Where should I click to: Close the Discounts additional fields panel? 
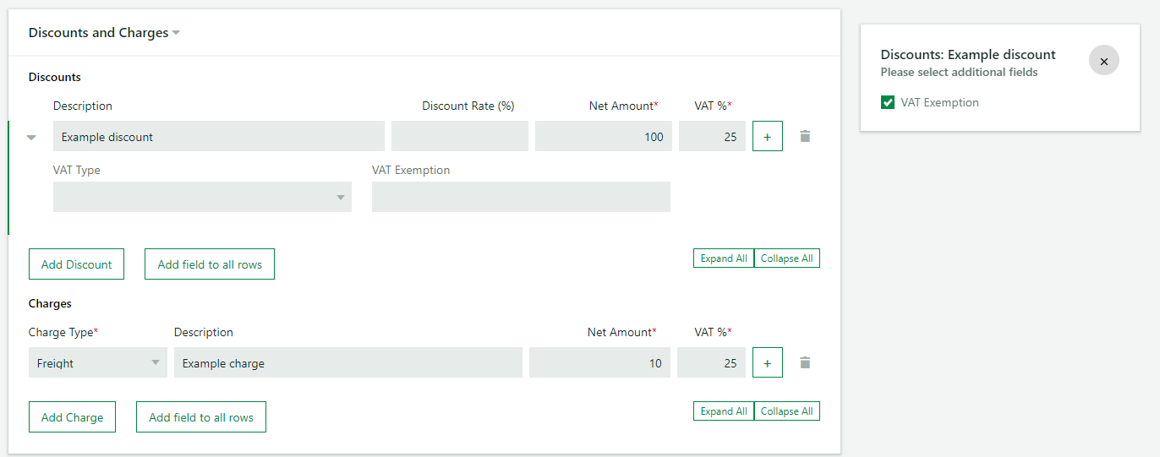coord(1104,61)
